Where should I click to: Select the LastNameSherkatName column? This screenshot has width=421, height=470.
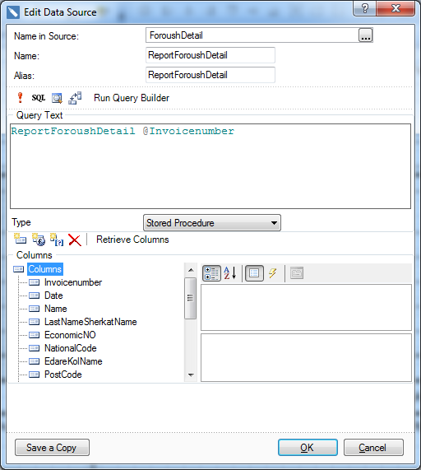click(x=90, y=322)
